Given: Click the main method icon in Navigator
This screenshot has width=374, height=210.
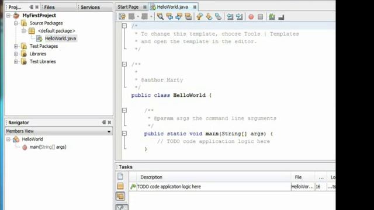Looking at the screenshot, I should coord(25,148).
